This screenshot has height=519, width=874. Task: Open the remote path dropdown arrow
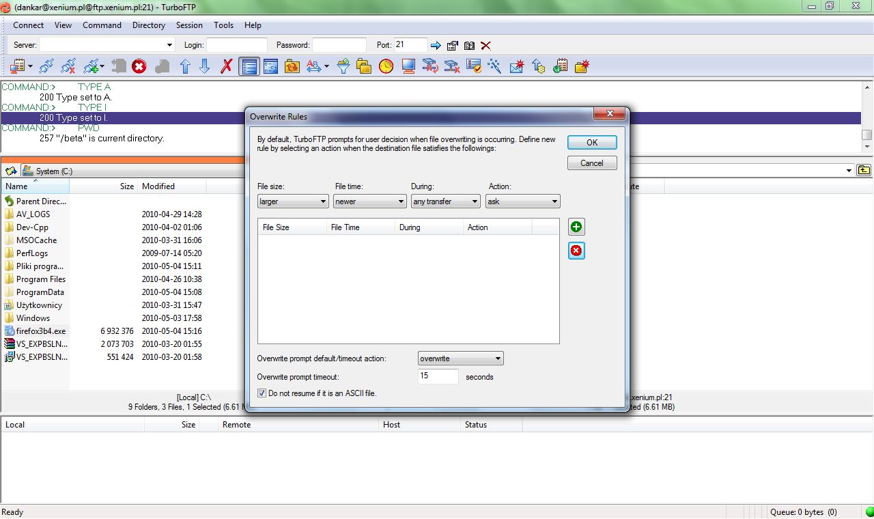click(x=849, y=171)
